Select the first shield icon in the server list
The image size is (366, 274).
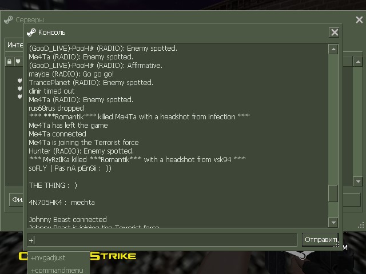coord(19,80)
